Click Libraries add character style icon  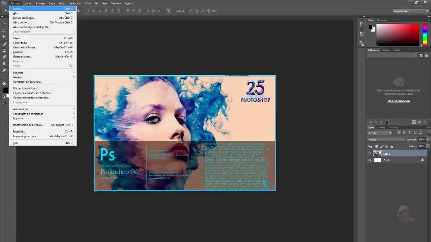[x=376, y=122]
